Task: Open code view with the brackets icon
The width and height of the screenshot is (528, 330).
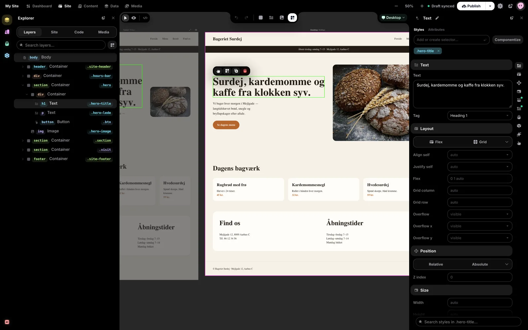Action: 145,18
